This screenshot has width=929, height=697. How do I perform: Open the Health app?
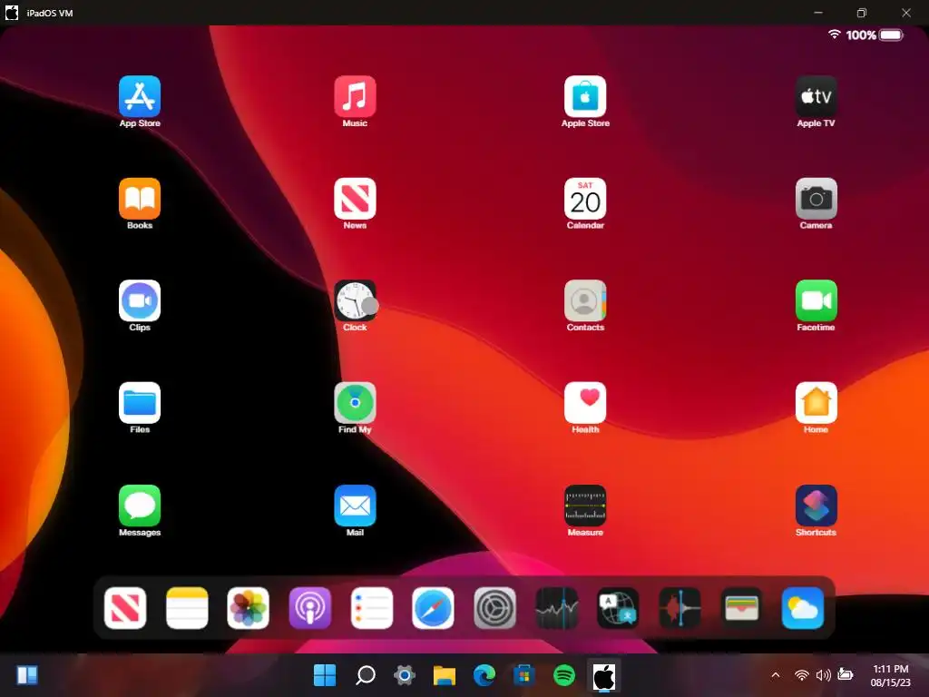pos(585,403)
